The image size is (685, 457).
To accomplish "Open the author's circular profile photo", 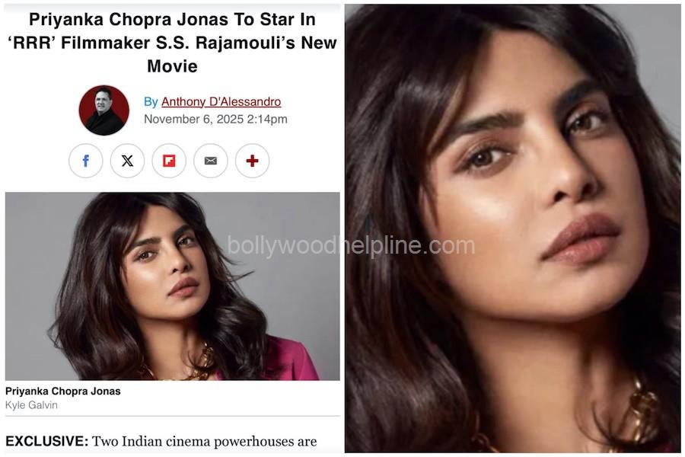I will click(x=104, y=110).
